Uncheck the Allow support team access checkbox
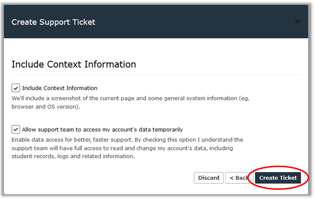 click(16, 129)
